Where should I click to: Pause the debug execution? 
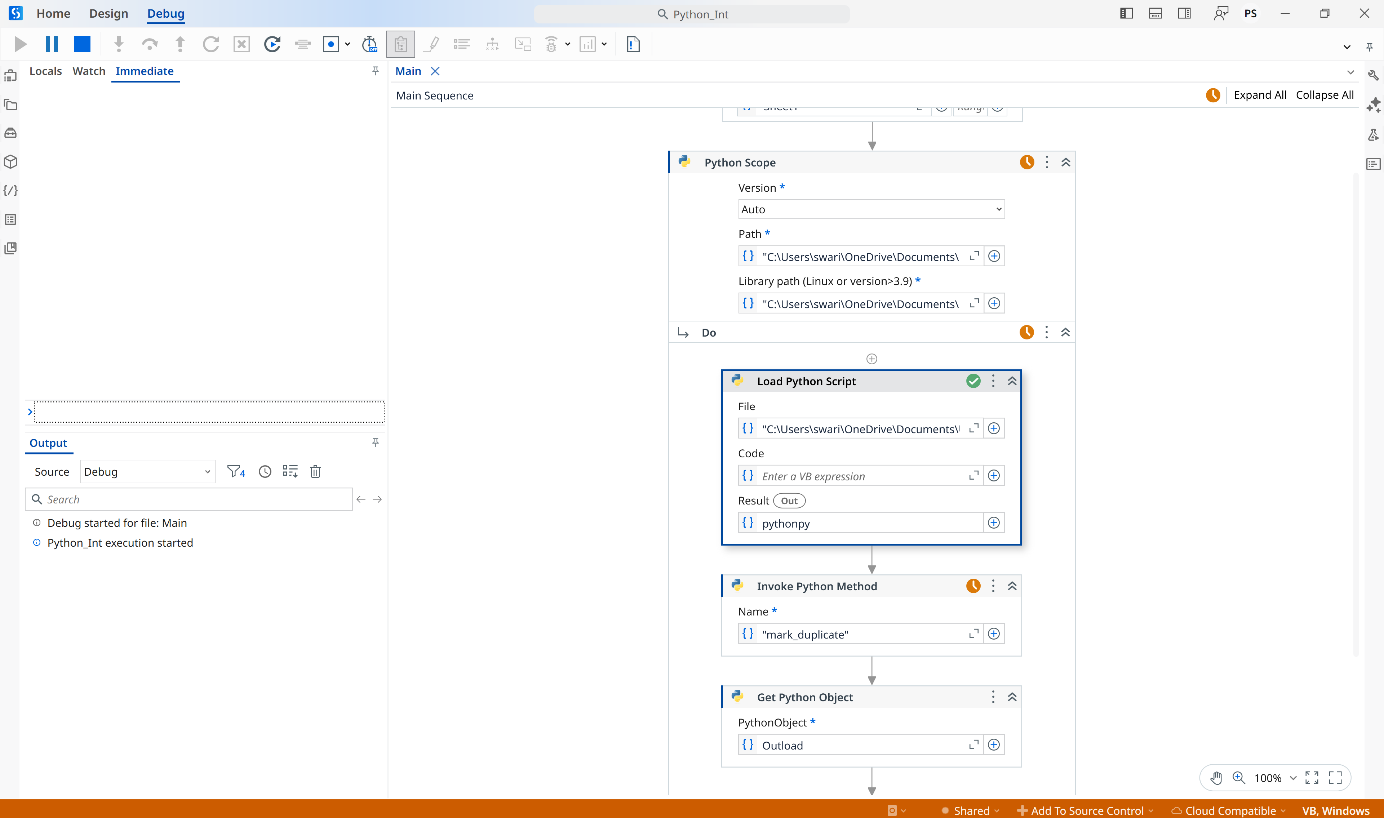52,44
